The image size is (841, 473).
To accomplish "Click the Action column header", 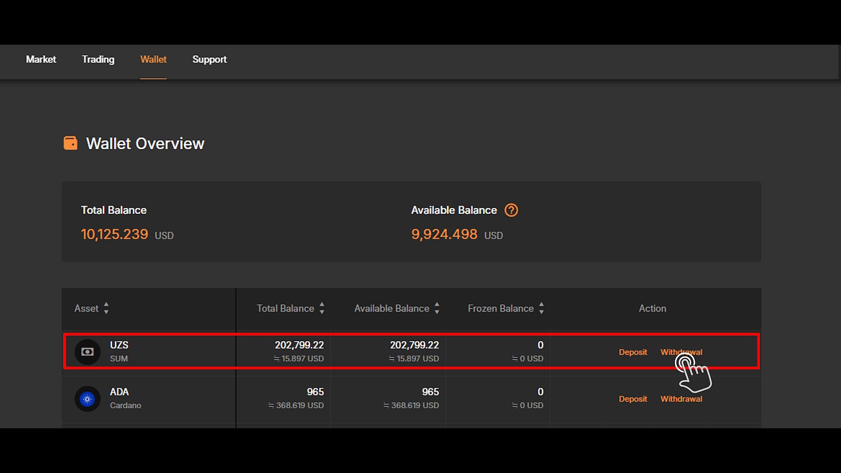I will [652, 309].
